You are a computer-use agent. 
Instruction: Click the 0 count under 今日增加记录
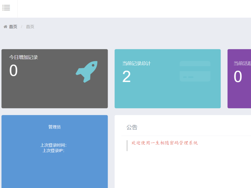click(x=13, y=71)
